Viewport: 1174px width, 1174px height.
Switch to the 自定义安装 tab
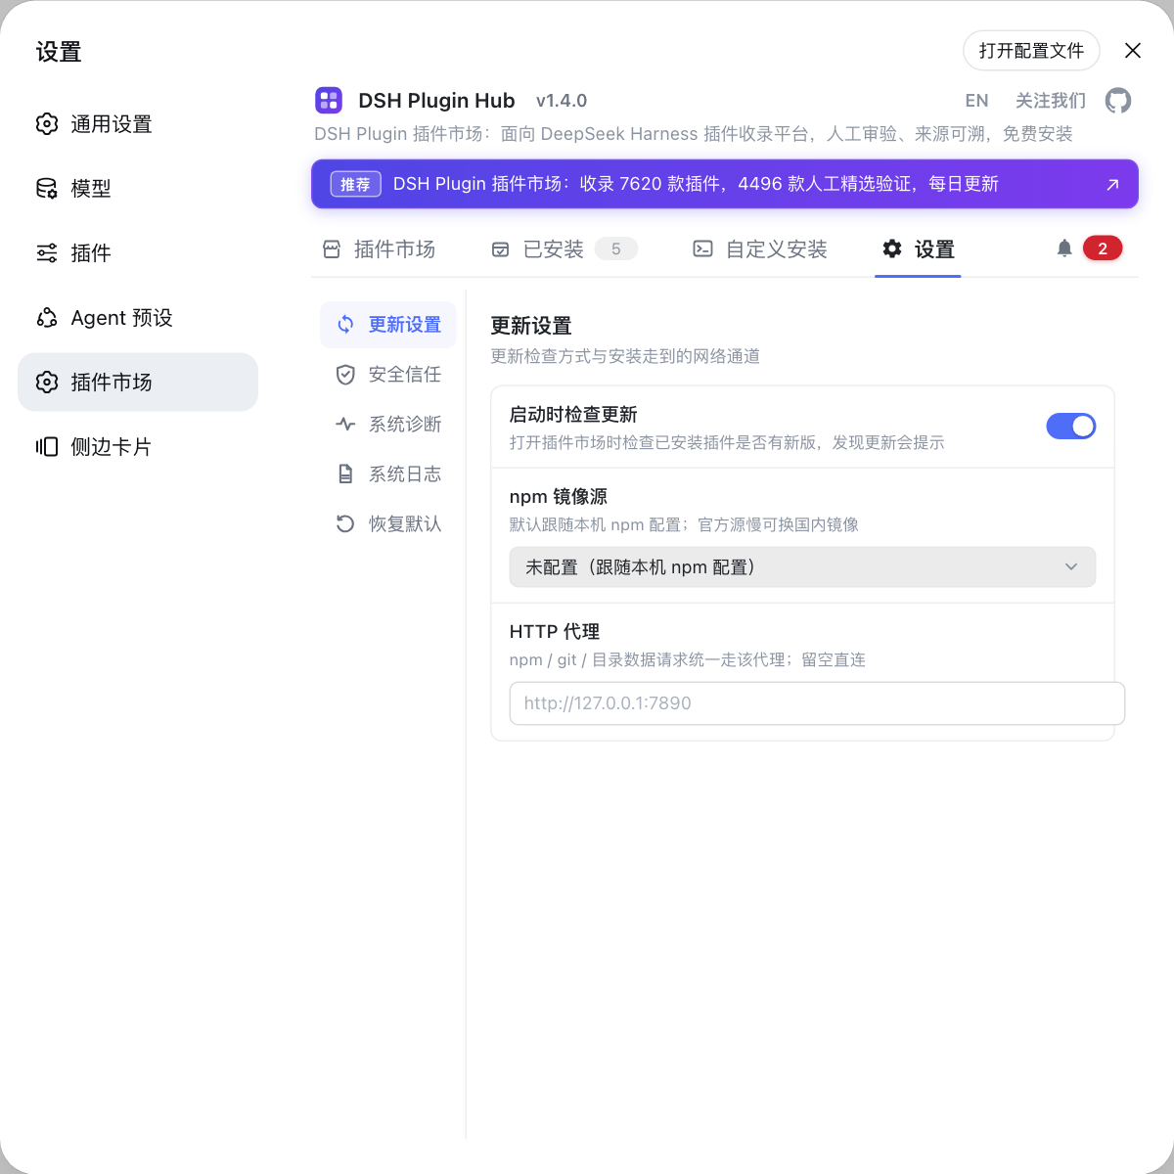[760, 249]
